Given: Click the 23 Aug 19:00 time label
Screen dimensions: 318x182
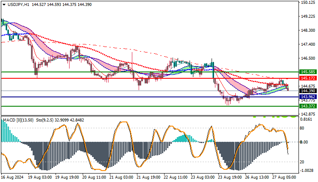Looking at the screenshot, I should (230, 177).
